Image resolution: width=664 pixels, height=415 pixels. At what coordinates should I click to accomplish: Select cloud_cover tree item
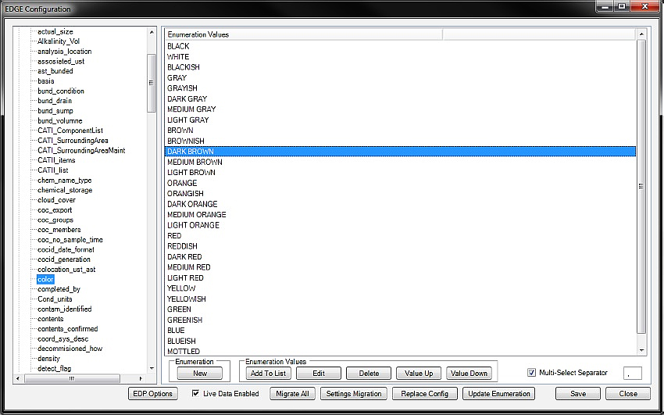pyautogui.click(x=56, y=200)
